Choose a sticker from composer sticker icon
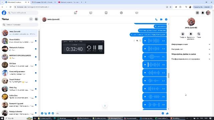 tap(49, 113)
